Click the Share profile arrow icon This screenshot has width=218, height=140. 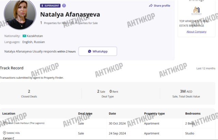tap(151, 5)
